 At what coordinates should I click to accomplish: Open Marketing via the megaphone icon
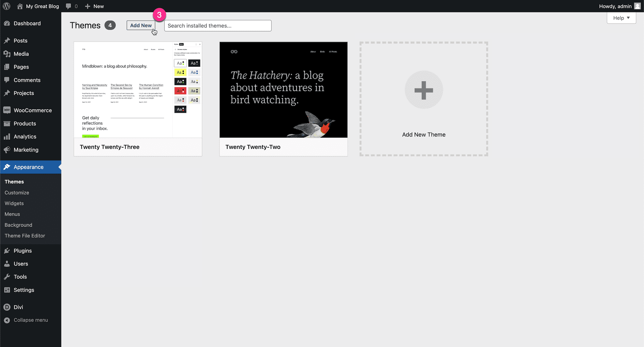8,150
